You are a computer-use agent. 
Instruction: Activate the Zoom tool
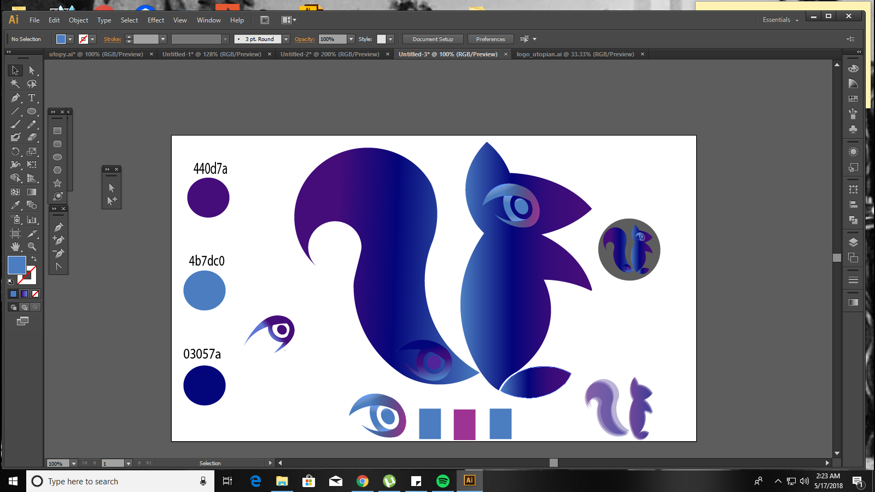click(33, 247)
